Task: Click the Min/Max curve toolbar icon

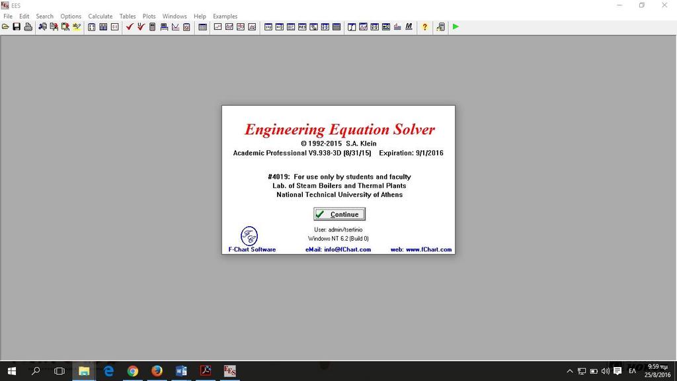Action: click(175, 26)
